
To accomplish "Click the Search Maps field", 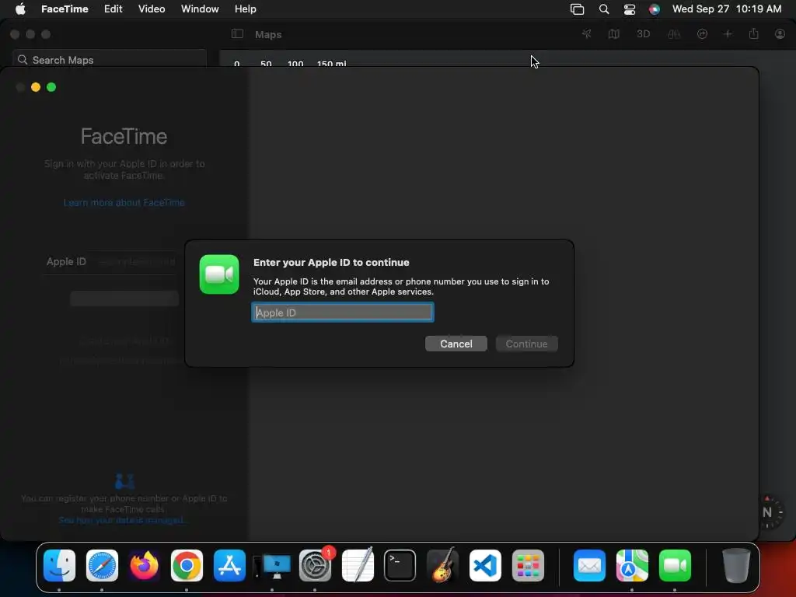I will coord(110,60).
